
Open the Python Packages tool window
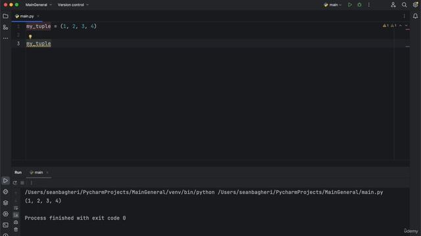pos(5,191)
